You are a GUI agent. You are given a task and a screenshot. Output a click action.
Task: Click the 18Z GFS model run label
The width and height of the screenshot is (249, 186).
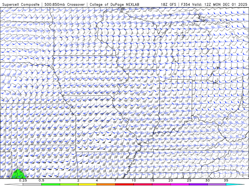[x=168, y=4]
